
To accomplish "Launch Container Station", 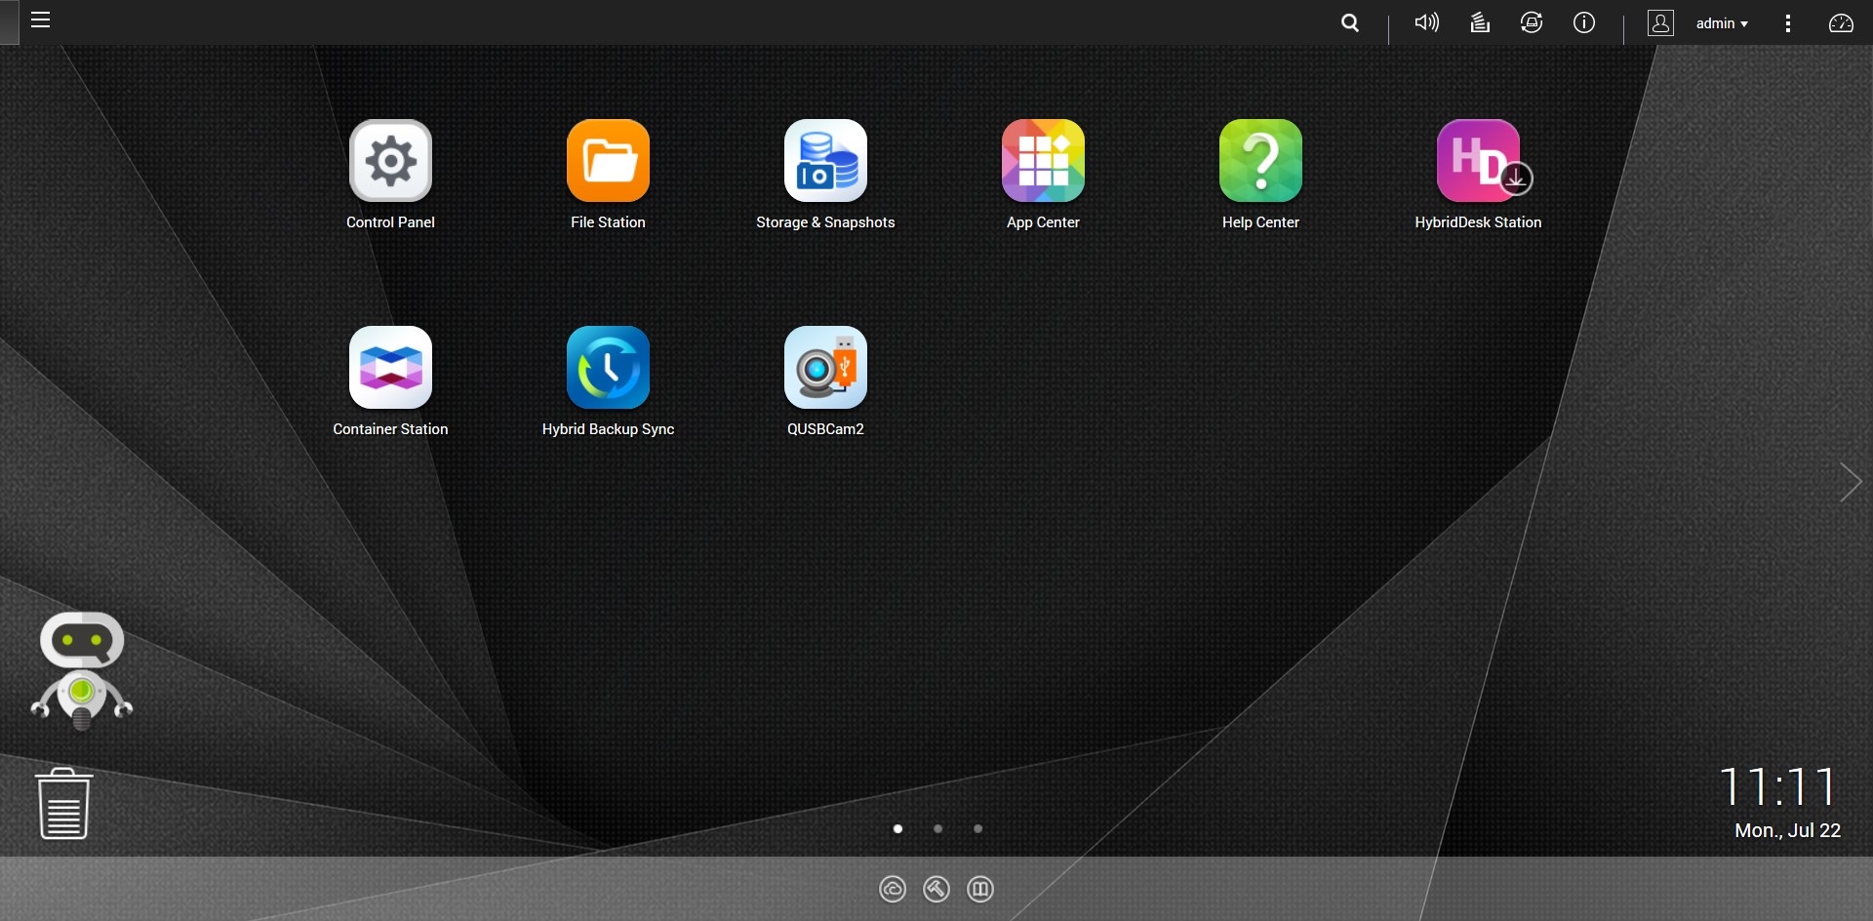I will click(x=390, y=369).
